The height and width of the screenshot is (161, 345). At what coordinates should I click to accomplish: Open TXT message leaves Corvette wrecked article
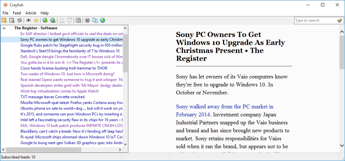[x=52, y=97]
